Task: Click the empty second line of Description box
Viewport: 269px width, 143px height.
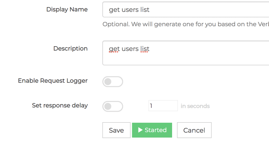Action: (x=186, y=59)
